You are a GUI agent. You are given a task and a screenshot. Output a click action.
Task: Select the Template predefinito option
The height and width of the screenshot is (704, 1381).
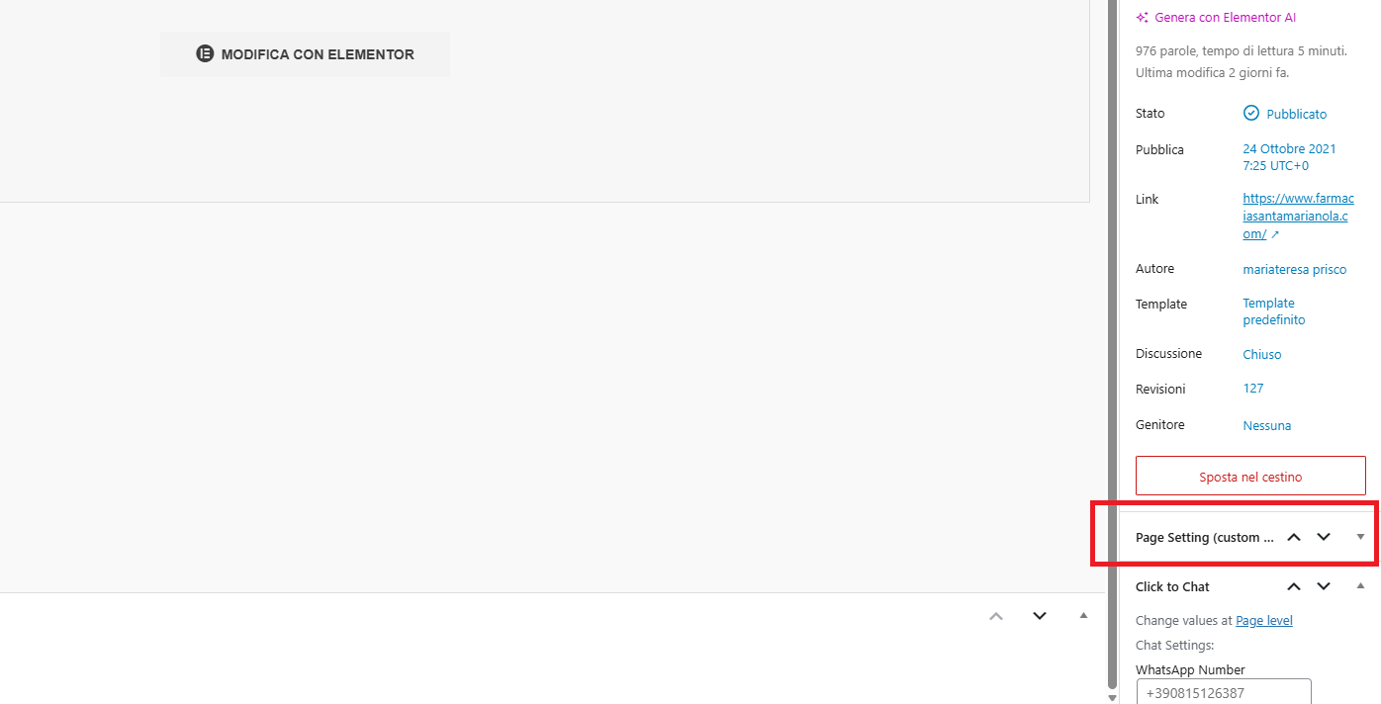pos(1274,311)
